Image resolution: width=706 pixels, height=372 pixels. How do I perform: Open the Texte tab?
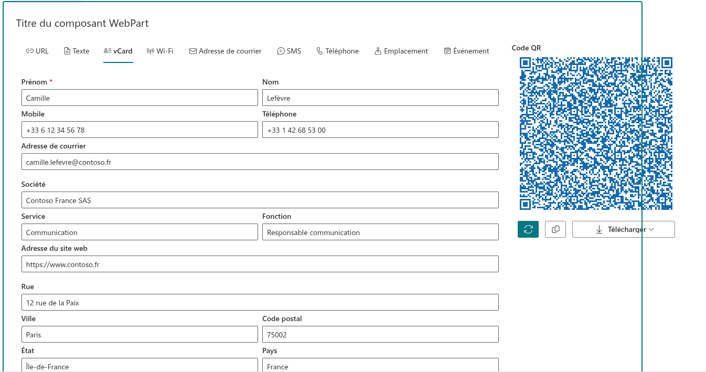[77, 51]
